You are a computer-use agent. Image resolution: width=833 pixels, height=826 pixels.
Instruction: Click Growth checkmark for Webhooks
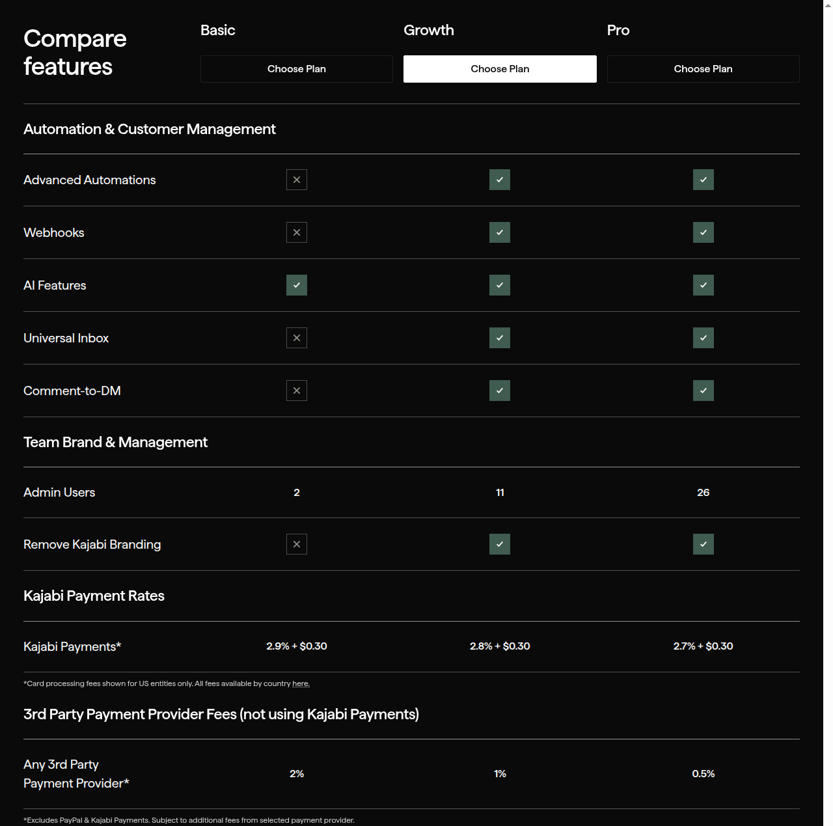tap(500, 232)
